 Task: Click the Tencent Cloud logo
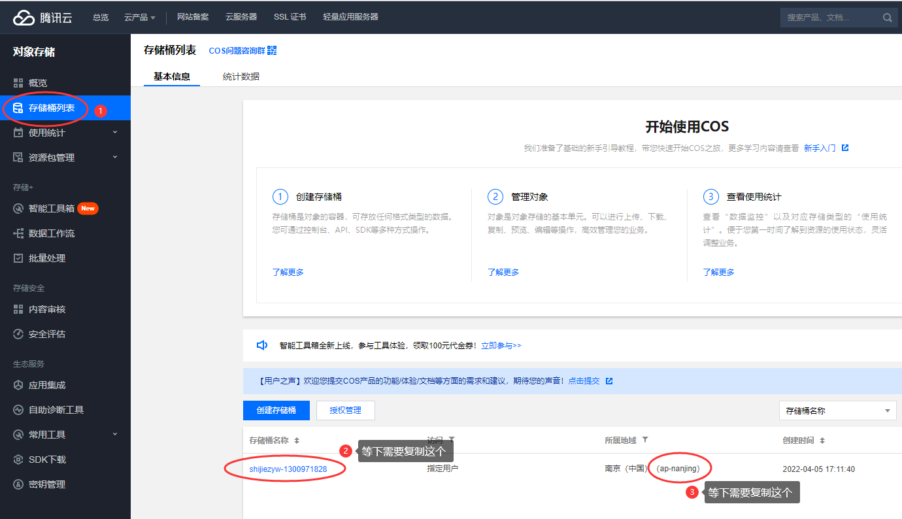click(x=42, y=18)
